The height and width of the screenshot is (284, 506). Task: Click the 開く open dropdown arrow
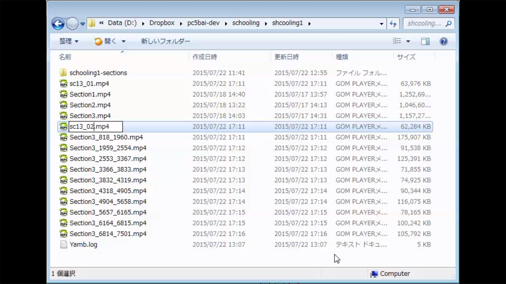124,41
